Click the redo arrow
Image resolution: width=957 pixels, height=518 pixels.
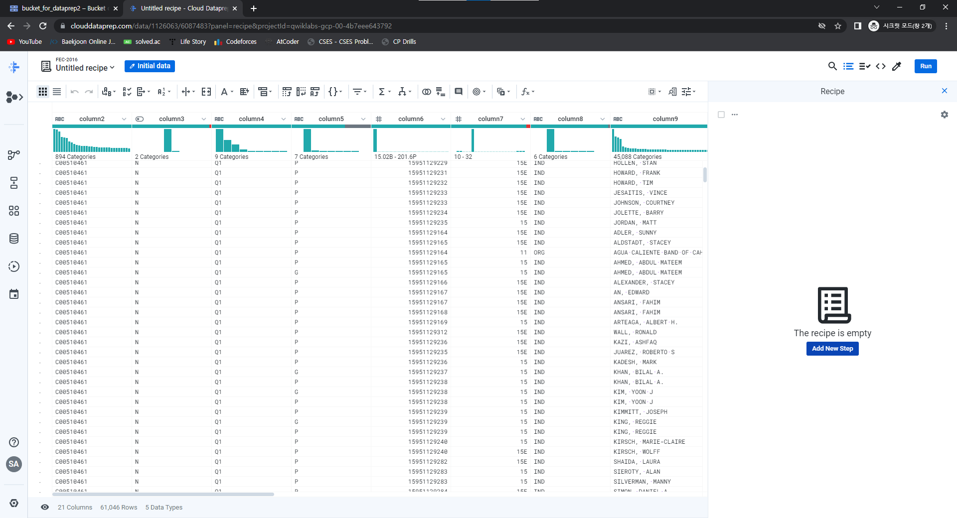click(x=89, y=92)
